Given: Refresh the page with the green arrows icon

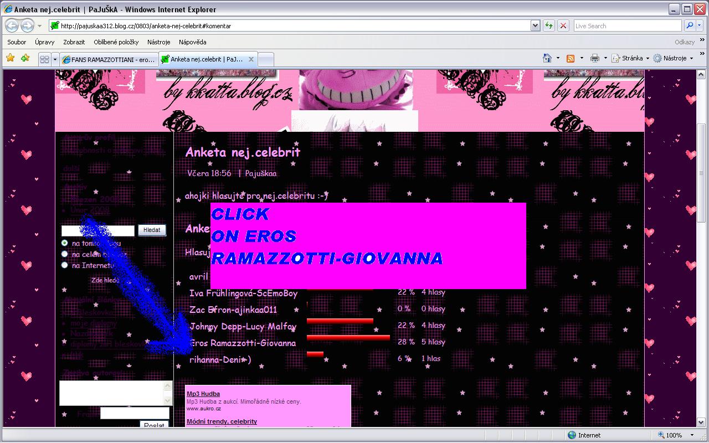Looking at the screenshot, I should click(x=549, y=25).
